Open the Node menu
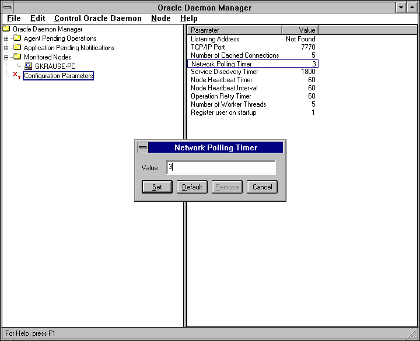420x341 pixels. pos(160,18)
